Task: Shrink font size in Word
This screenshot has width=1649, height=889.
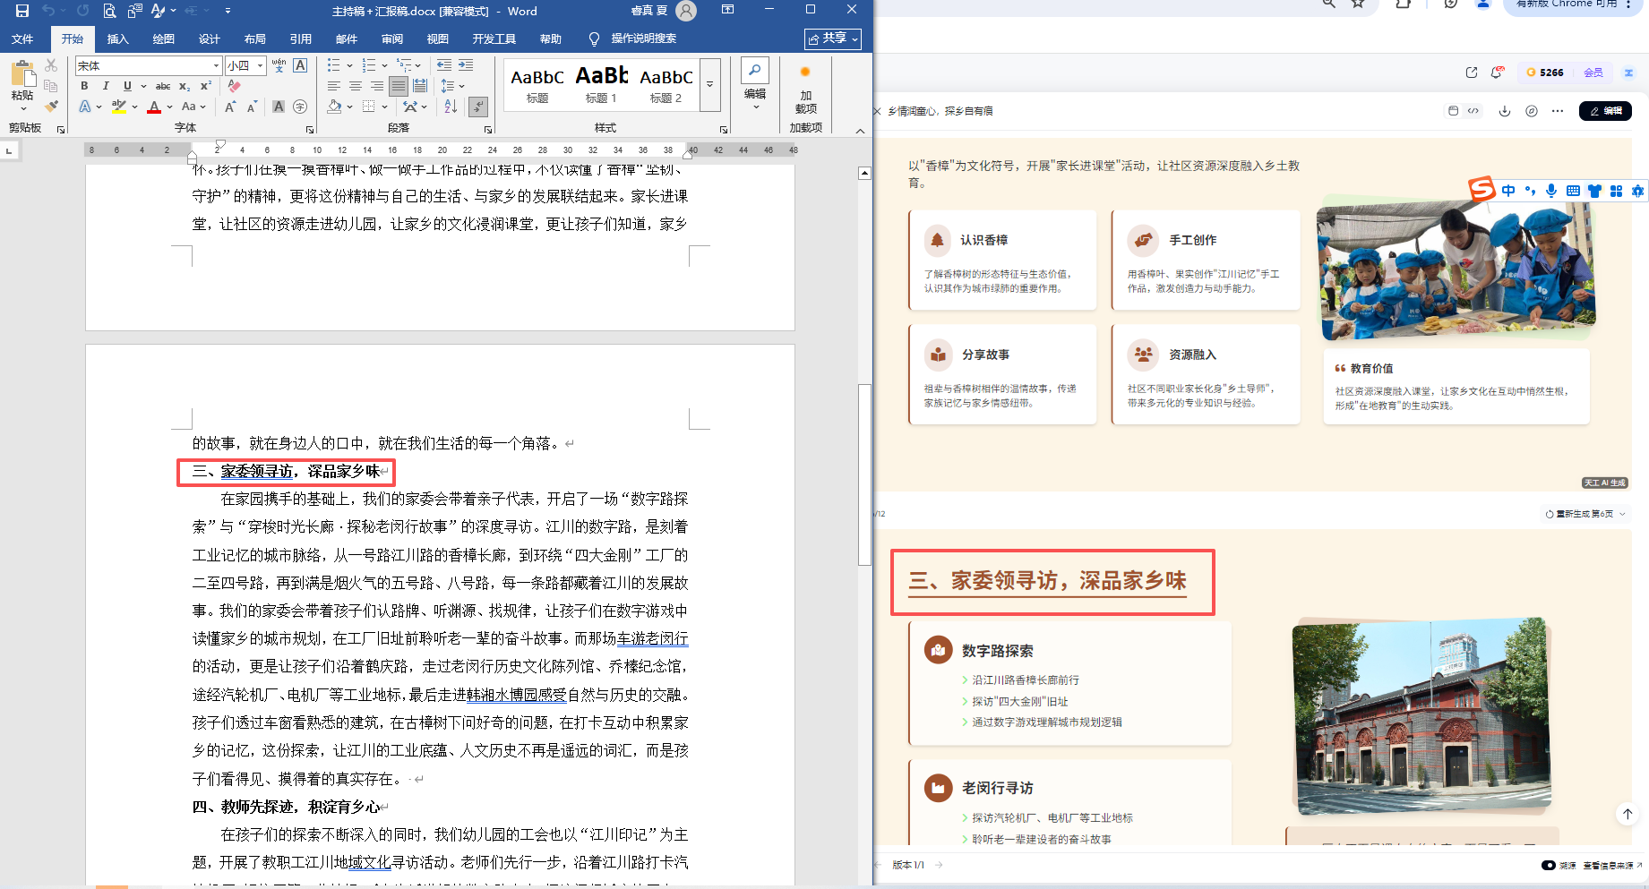Action: (x=252, y=107)
